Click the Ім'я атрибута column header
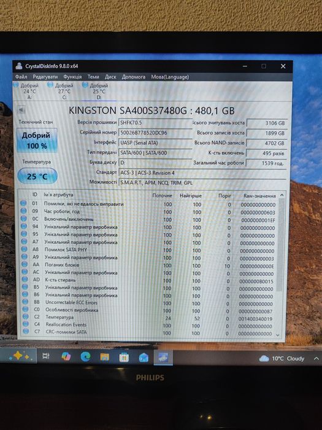The image size is (322, 430). [x=58, y=195]
